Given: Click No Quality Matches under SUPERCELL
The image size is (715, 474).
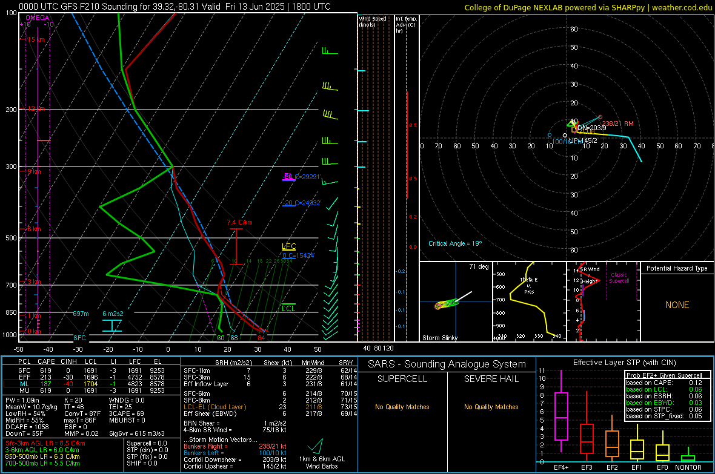Looking at the screenshot, I should pyautogui.click(x=402, y=407).
